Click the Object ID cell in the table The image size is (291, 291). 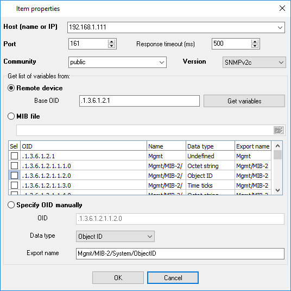click(x=210, y=176)
